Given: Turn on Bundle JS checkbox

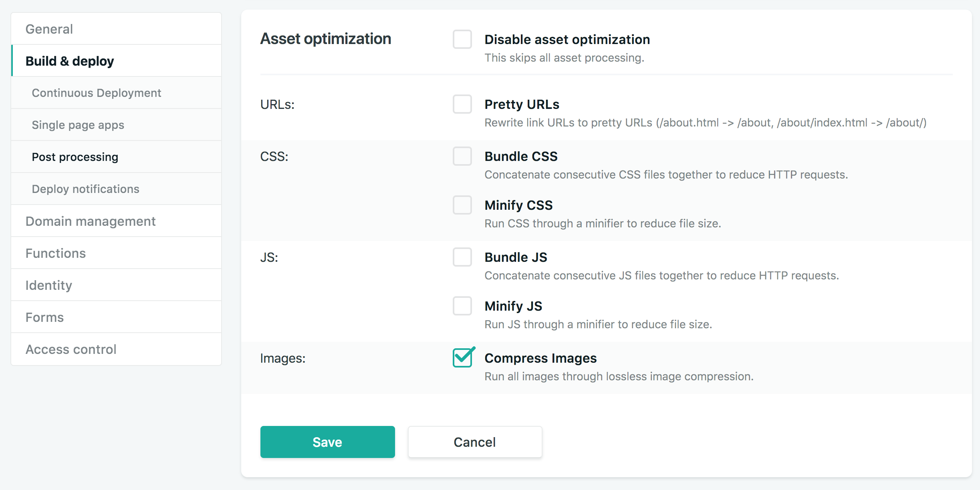Looking at the screenshot, I should pos(462,257).
